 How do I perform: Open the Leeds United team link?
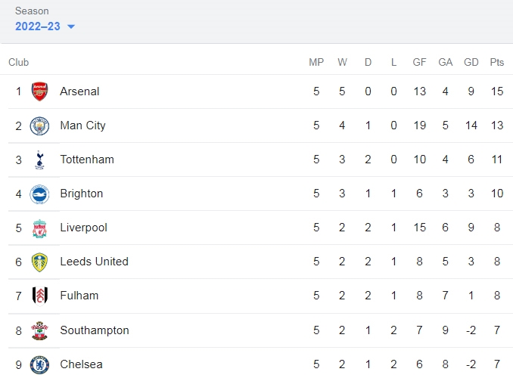coord(95,262)
